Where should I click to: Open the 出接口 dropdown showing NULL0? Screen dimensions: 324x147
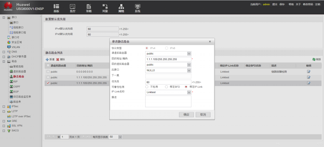point(189,70)
